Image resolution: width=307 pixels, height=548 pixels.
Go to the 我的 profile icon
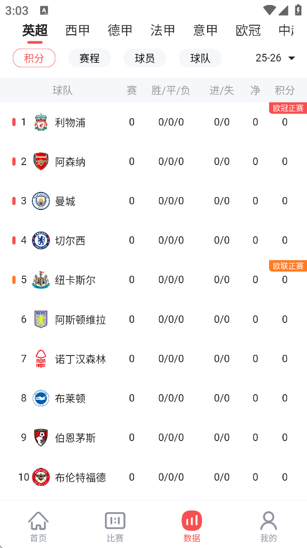(x=268, y=521)
